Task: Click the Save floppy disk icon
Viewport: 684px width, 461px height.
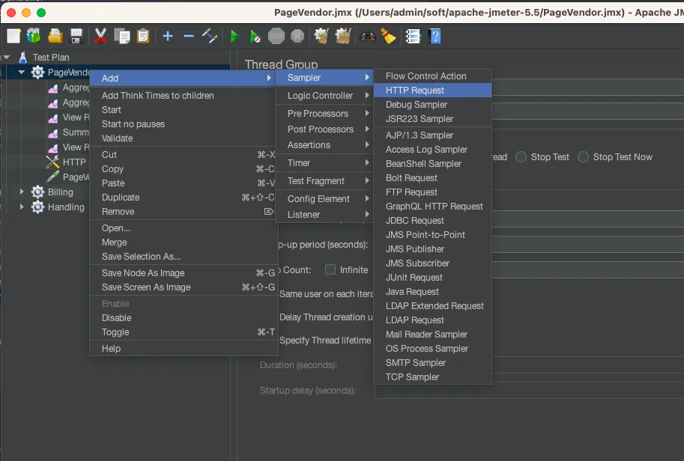Action: 76,36
